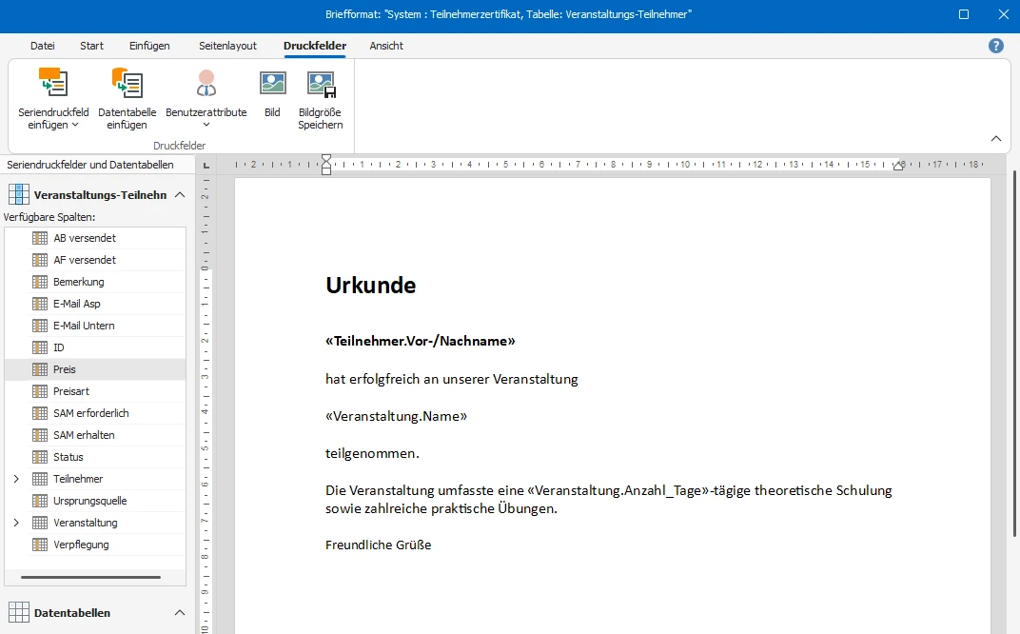Screen dimensions: 1020x634
Task: Click the document vertical scrollbar
Action: [x=1015, y=353]
